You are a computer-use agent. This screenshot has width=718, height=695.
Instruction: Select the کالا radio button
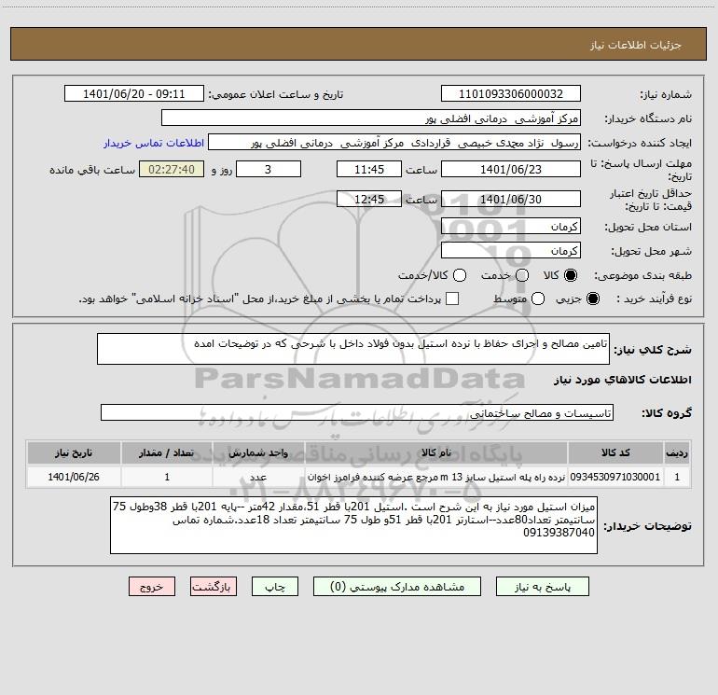[571, 275]
